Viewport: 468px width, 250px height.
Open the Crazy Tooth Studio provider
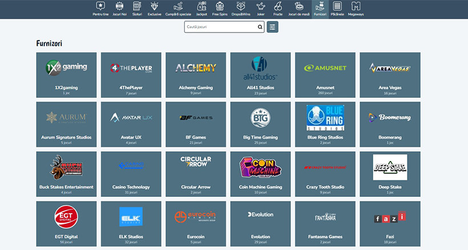coord(325,174)
